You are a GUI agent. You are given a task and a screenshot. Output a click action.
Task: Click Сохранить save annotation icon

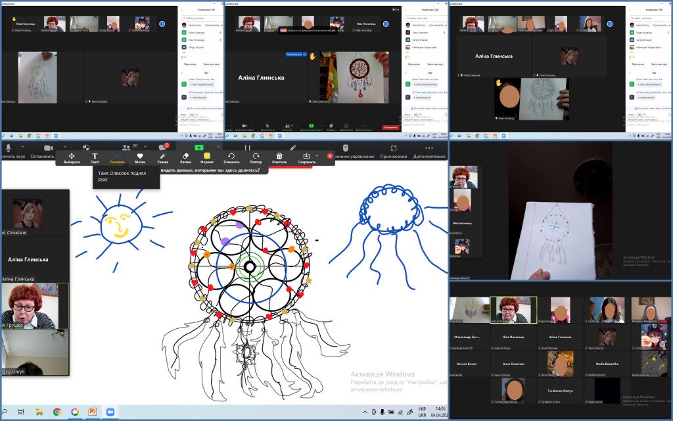pos(306,158)
